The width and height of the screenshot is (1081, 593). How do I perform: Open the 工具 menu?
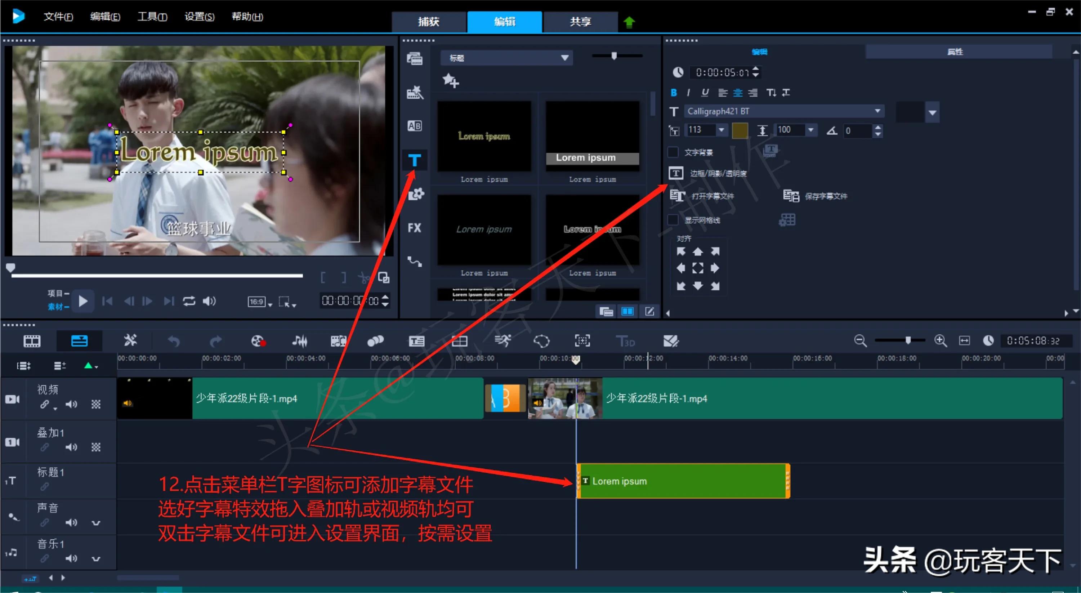[x=152, y=17]
